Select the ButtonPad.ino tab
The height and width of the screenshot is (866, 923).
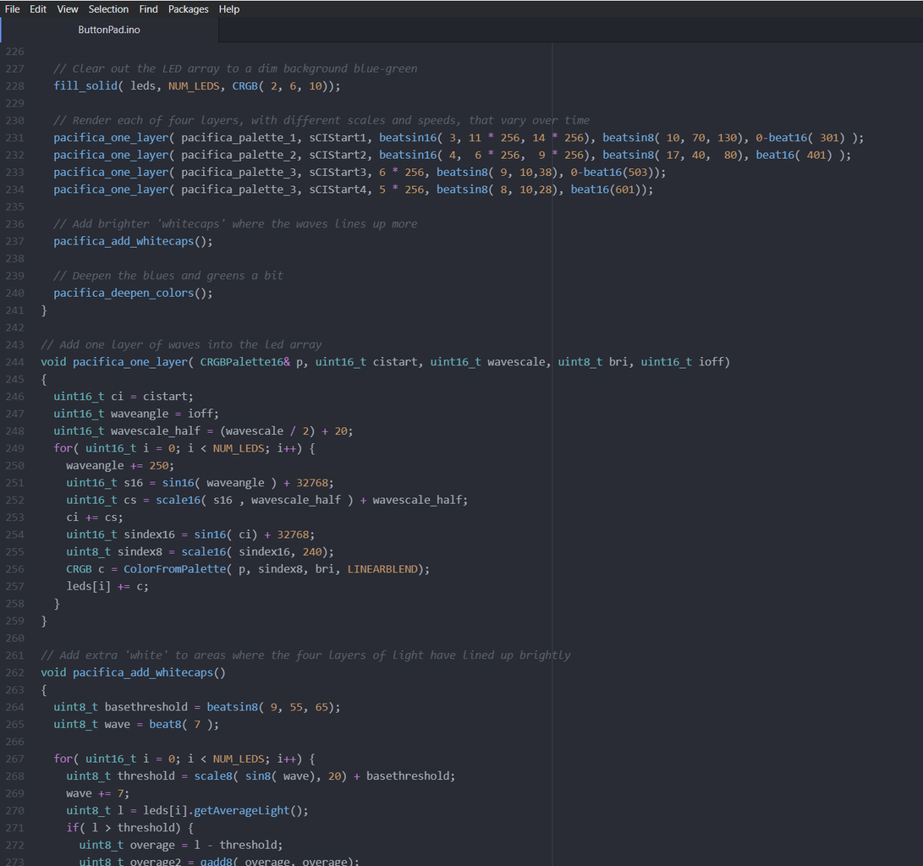[109, 30]
